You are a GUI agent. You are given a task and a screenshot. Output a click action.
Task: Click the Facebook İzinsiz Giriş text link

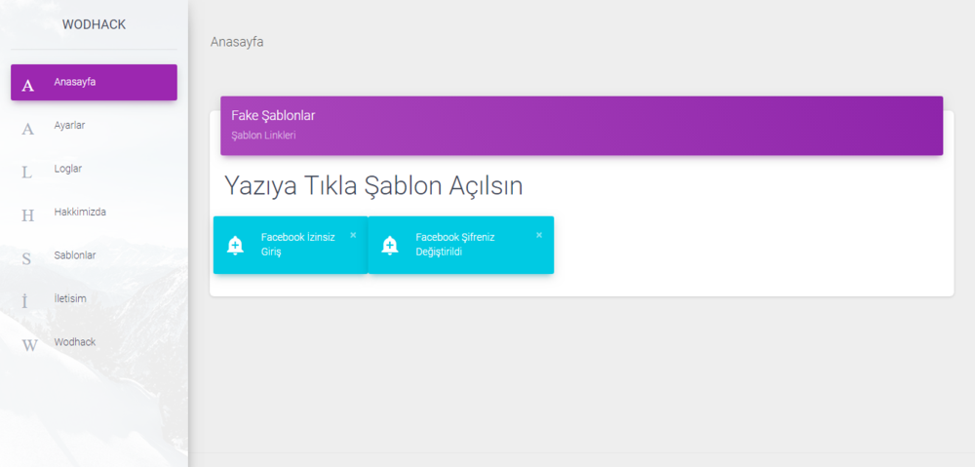tap(297, 245)
